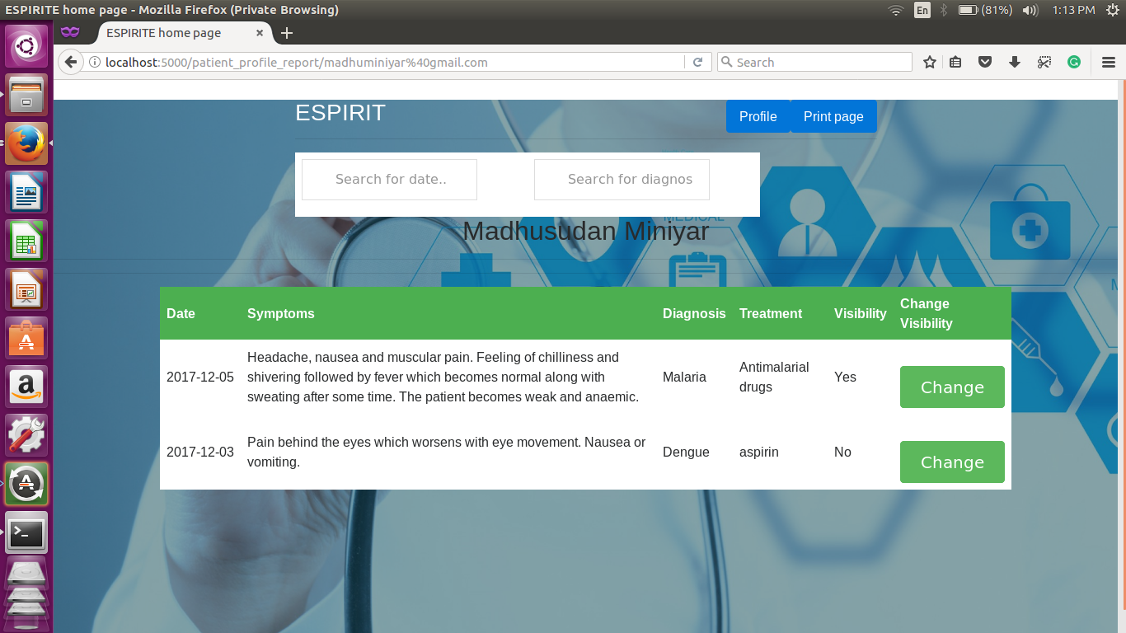Open the bookmarks list icon in toolbar
The height and width of the screenshot is (633, 1126).
pos(956,62)
